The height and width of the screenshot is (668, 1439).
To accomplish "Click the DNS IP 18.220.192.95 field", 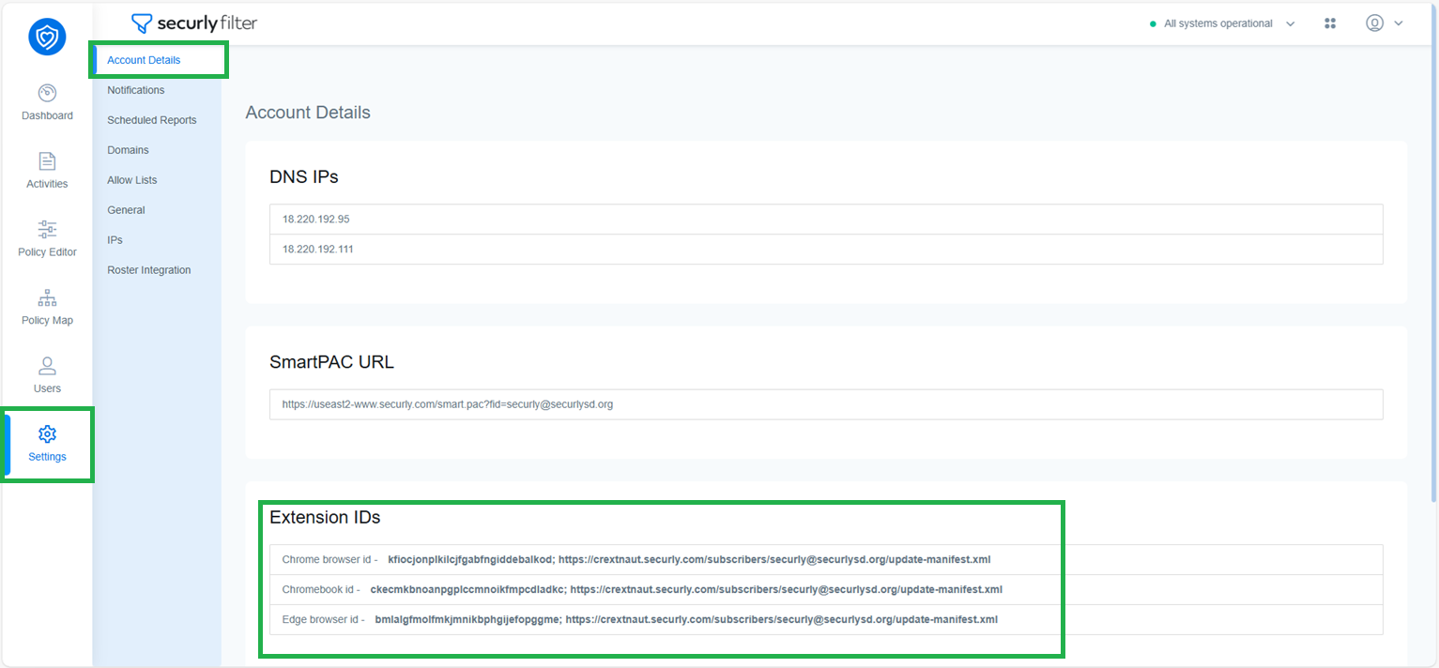I will pyautogui.click(x=826, y=220).
